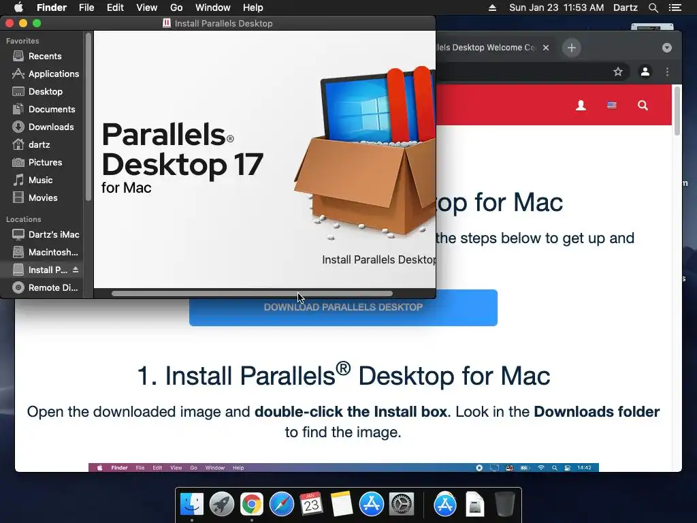Click the US flag language selector
The image size is (697, 523).
tap(612, 106)
